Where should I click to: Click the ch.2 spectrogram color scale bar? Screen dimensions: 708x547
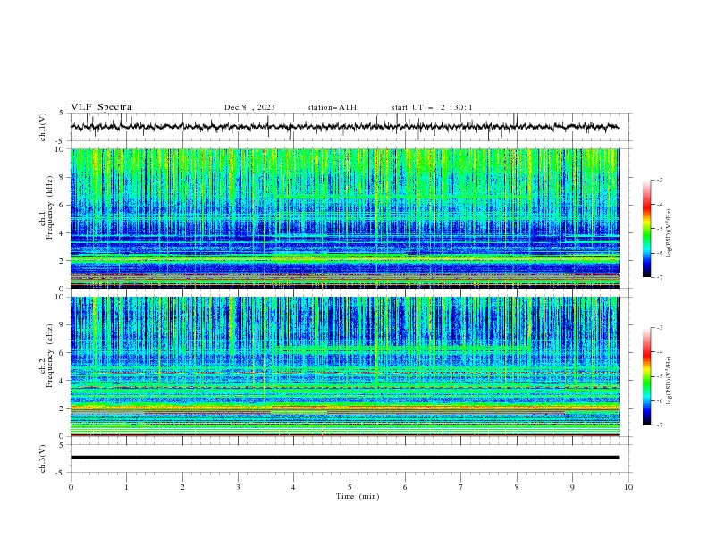[647, 376]
